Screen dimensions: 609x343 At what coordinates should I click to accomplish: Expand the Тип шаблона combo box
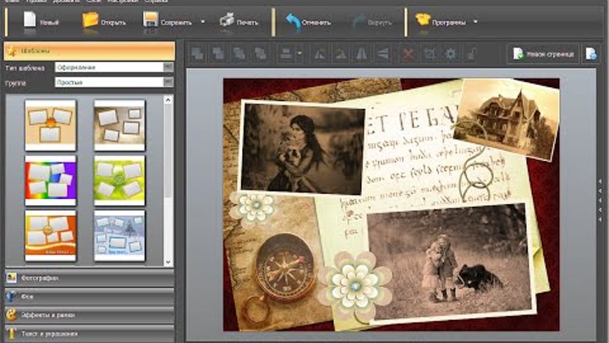click(168, 66)
